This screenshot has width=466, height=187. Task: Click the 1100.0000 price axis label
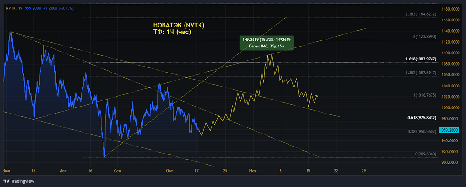pos(451,53)
